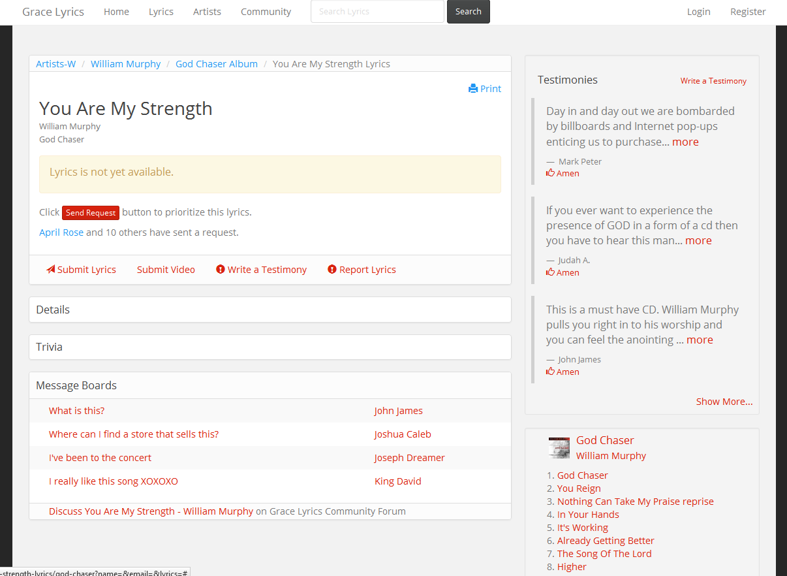Open William Murphy breadcrumb link
787x576 pixels.
(125, 64)
